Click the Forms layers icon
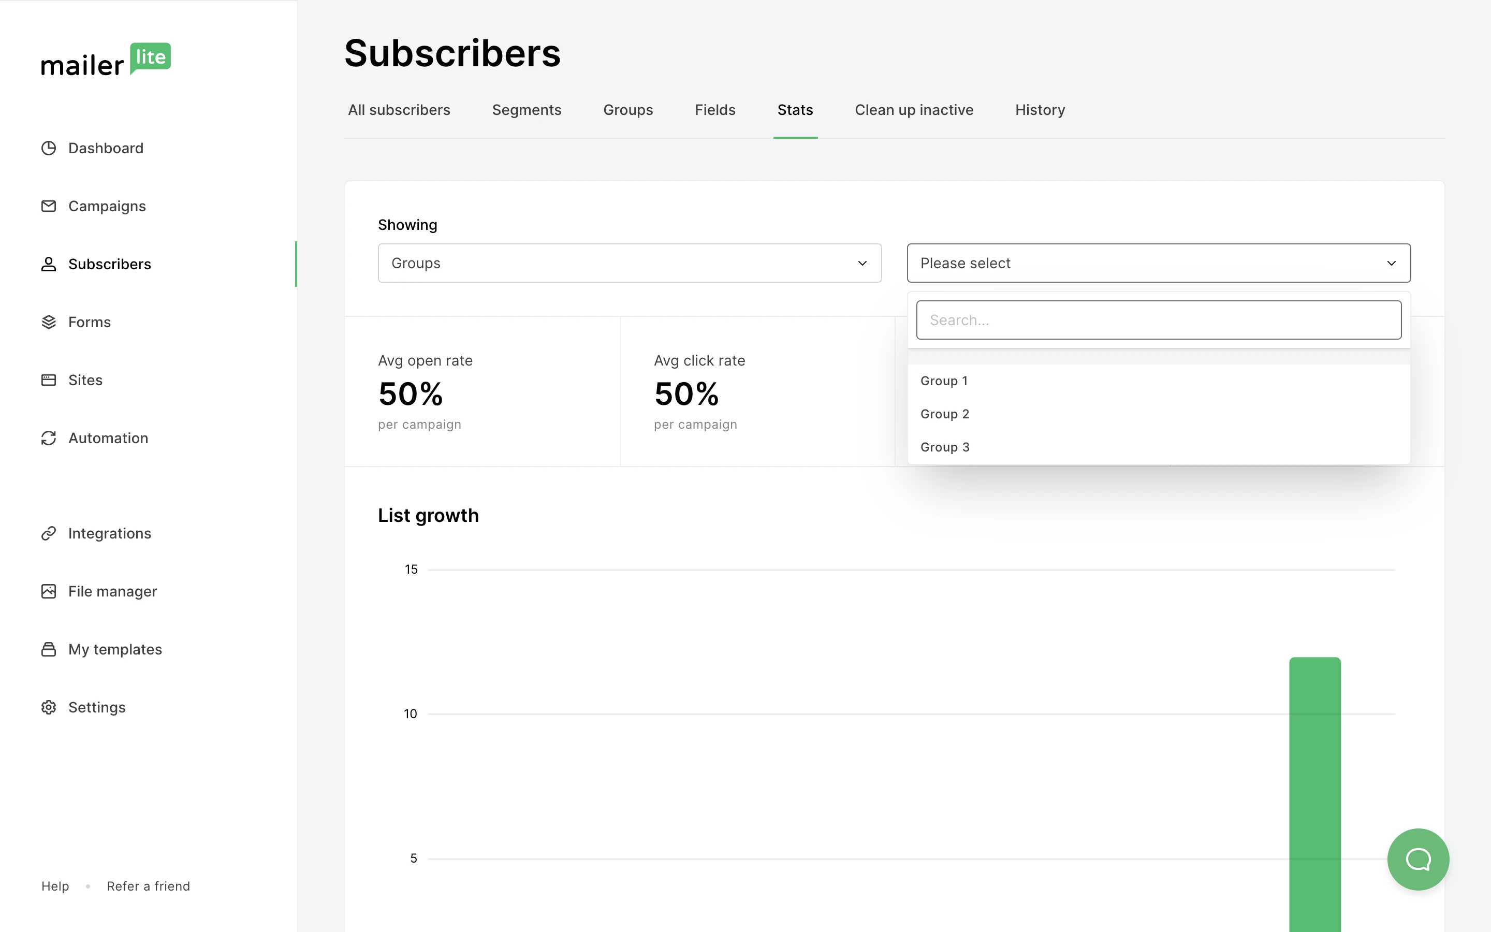The width and height of the screenshot is (1491, 932). (49, 322)
